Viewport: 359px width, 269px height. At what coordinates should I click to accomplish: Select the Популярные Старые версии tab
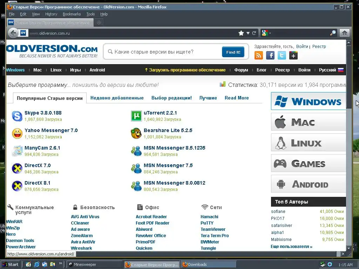point(50,98)
